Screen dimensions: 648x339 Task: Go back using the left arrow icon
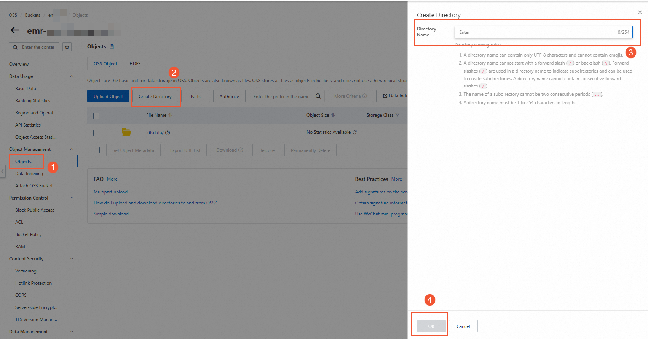click(x=15, y=30)
